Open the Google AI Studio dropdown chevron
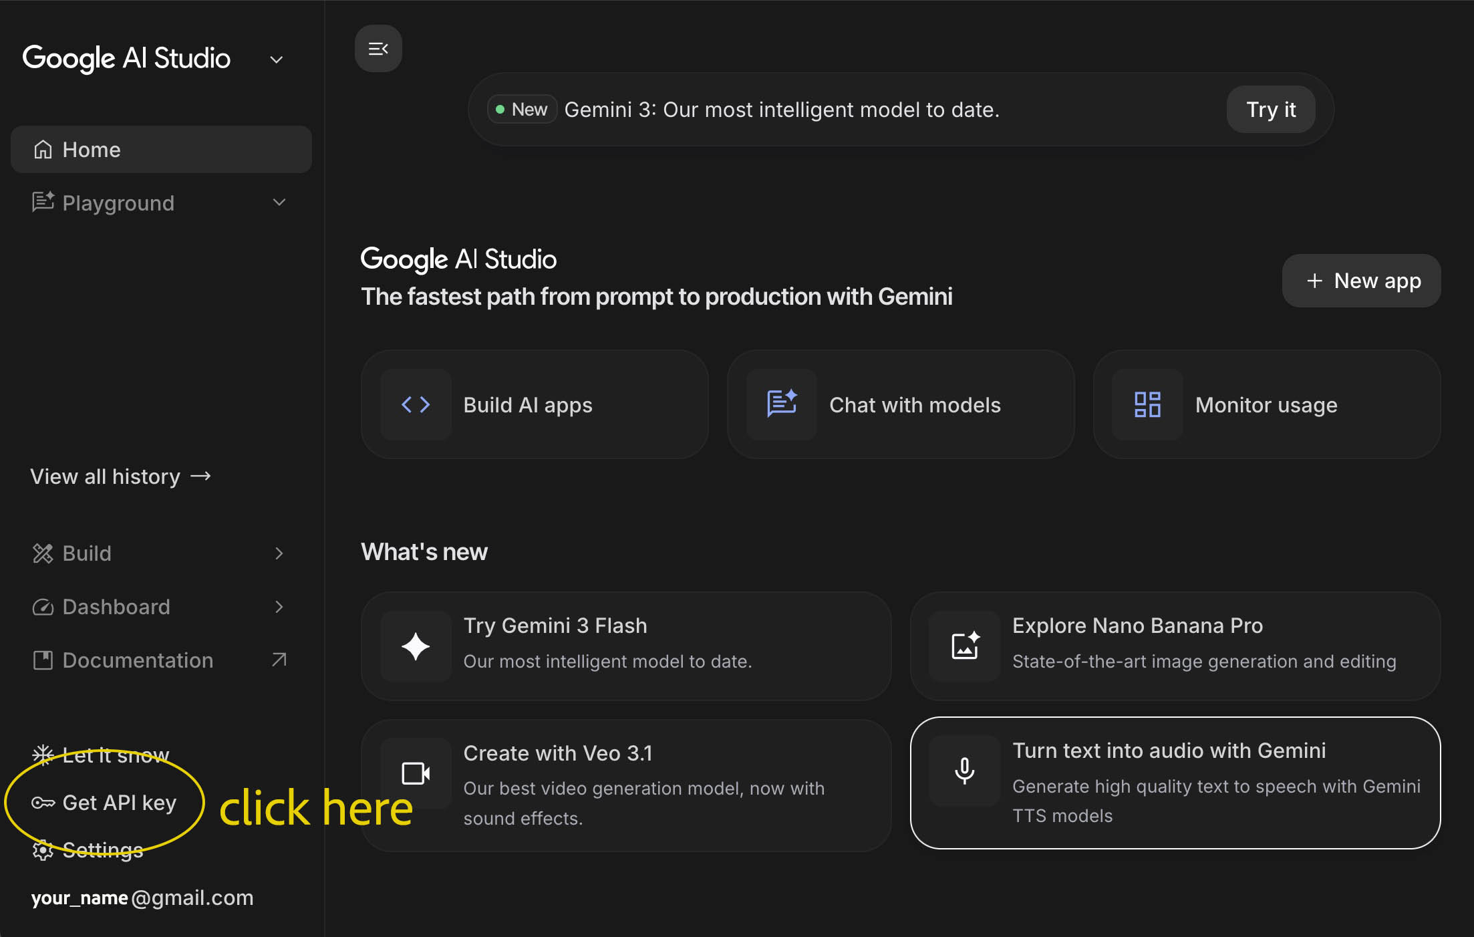Screen dimensions: 1474x937 tap(276, 59)
